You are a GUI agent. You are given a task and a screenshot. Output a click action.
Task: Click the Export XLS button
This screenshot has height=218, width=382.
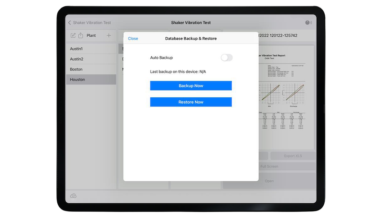click(292, 156)
